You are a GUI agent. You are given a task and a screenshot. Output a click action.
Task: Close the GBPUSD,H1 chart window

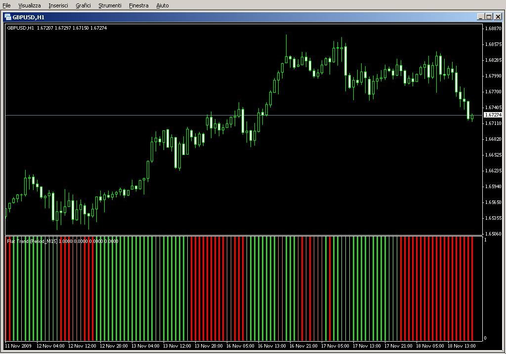coord(498,17)
